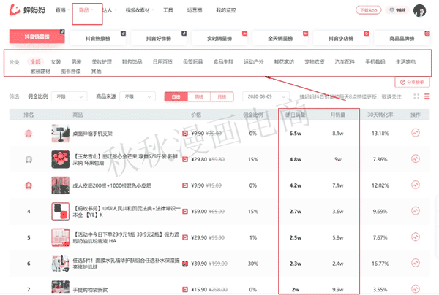The height and width of the screenshot is (295, 439).
Task: Select the 日榜 ranking period toggle
Action: coord(176,96)
